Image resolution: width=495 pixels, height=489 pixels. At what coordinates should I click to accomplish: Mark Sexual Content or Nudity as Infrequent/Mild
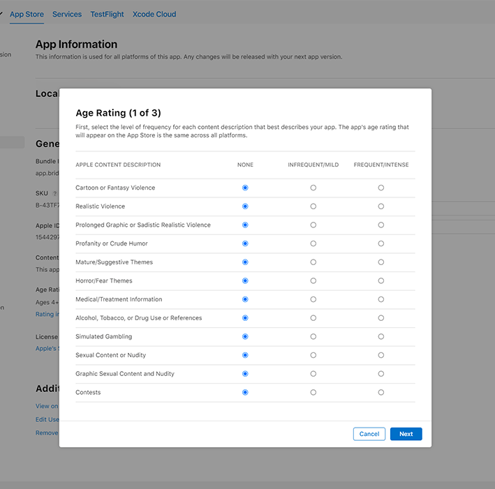point(313,355)
